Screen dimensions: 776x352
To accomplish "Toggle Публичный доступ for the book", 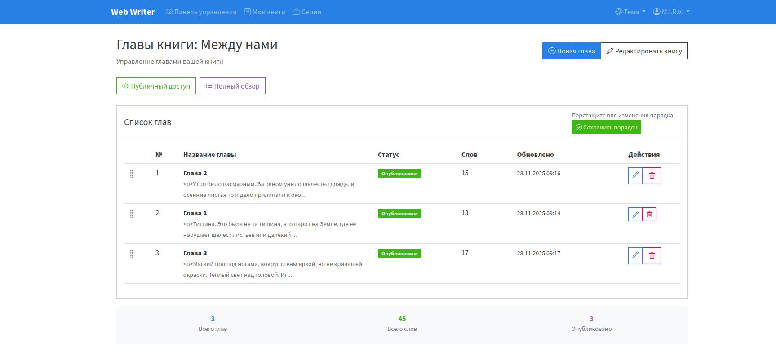I will (x=156, y=86).
